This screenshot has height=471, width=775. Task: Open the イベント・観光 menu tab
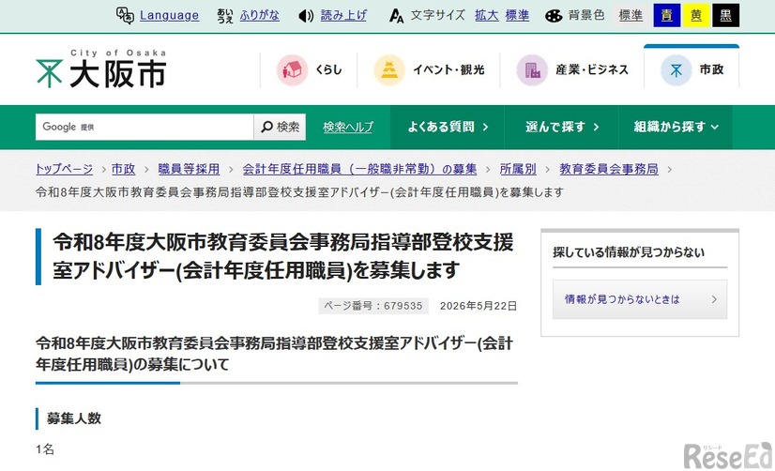click(429, 69)
